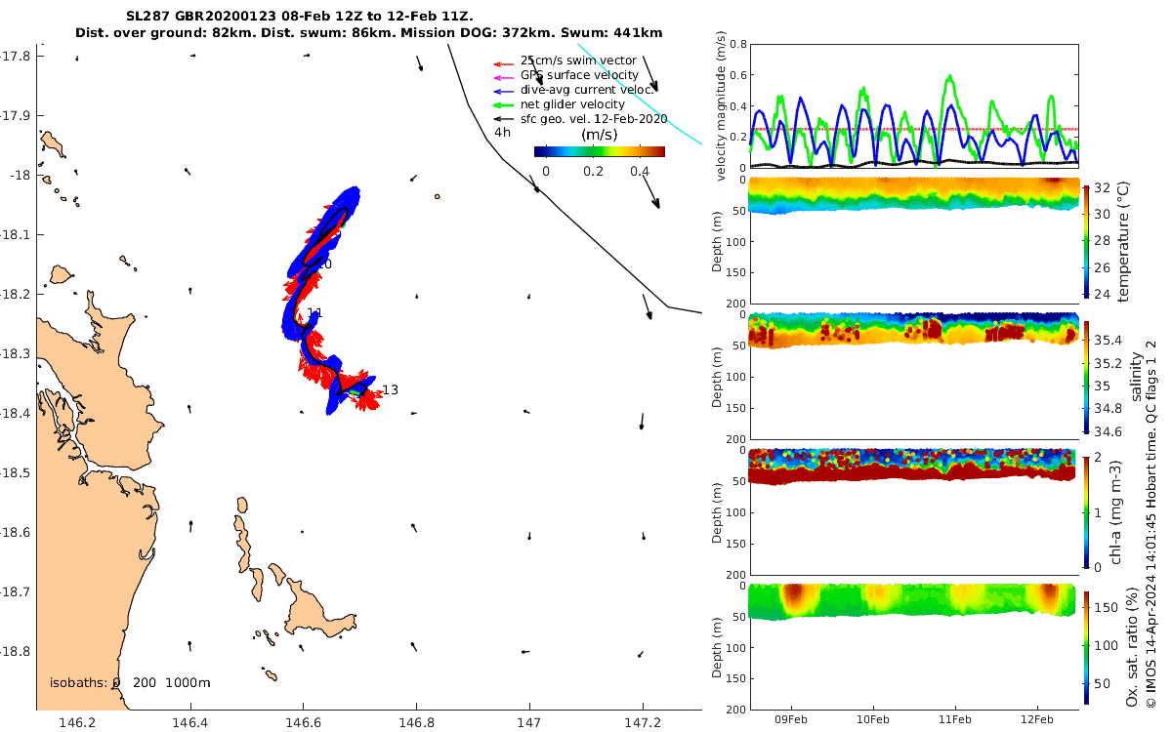Click the '146.6' longitude tick on the map
This screenshot has width=1172, height=732.
point(303,722)
